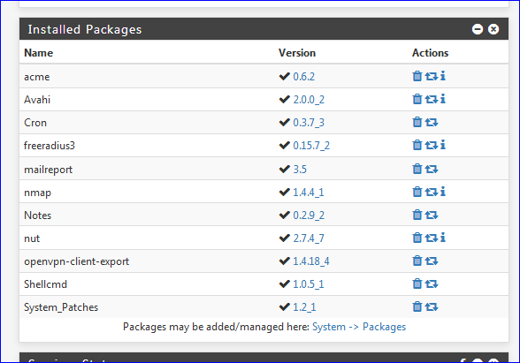Remove the mailreport package

[417, 169]
